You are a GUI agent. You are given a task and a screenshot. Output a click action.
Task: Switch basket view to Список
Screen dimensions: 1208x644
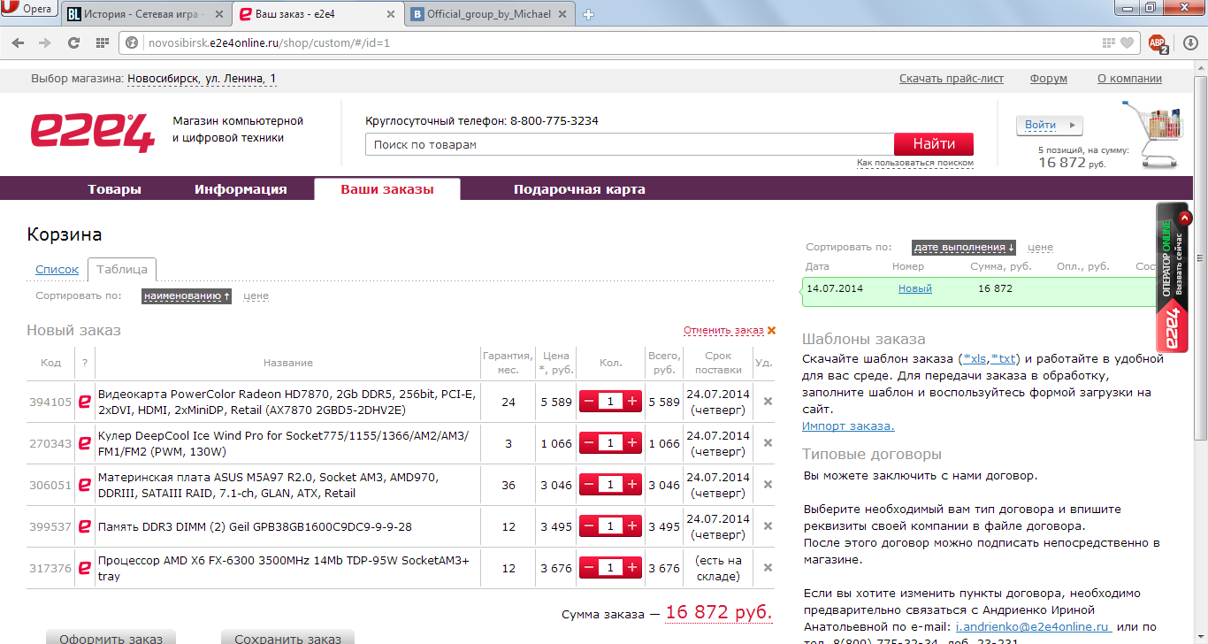(57, 270)
